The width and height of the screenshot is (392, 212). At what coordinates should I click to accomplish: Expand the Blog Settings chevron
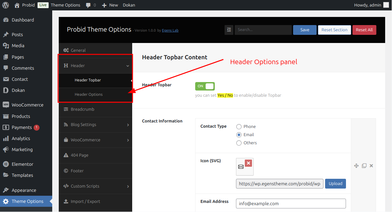128,125
